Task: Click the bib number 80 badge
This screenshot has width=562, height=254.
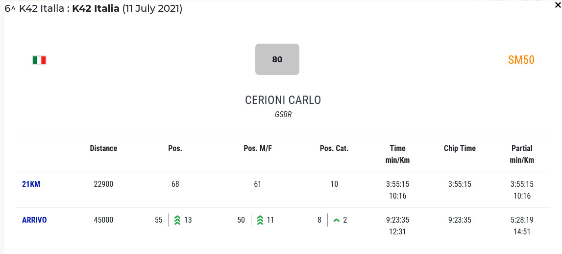Action: (x=277, y=59)
